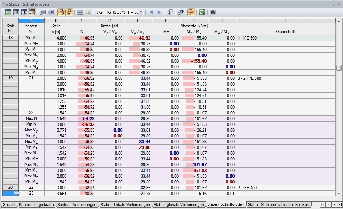Image resolution: width=343 pixels, height=209 pixels.
Task: Toggle the first orange curved-arrow button
Action: (61, 12)
